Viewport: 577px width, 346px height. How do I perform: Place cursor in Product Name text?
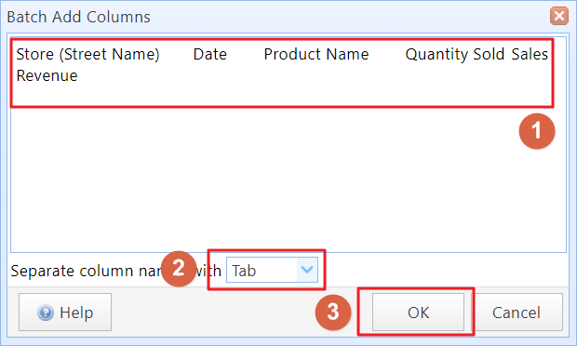(316, 54)
